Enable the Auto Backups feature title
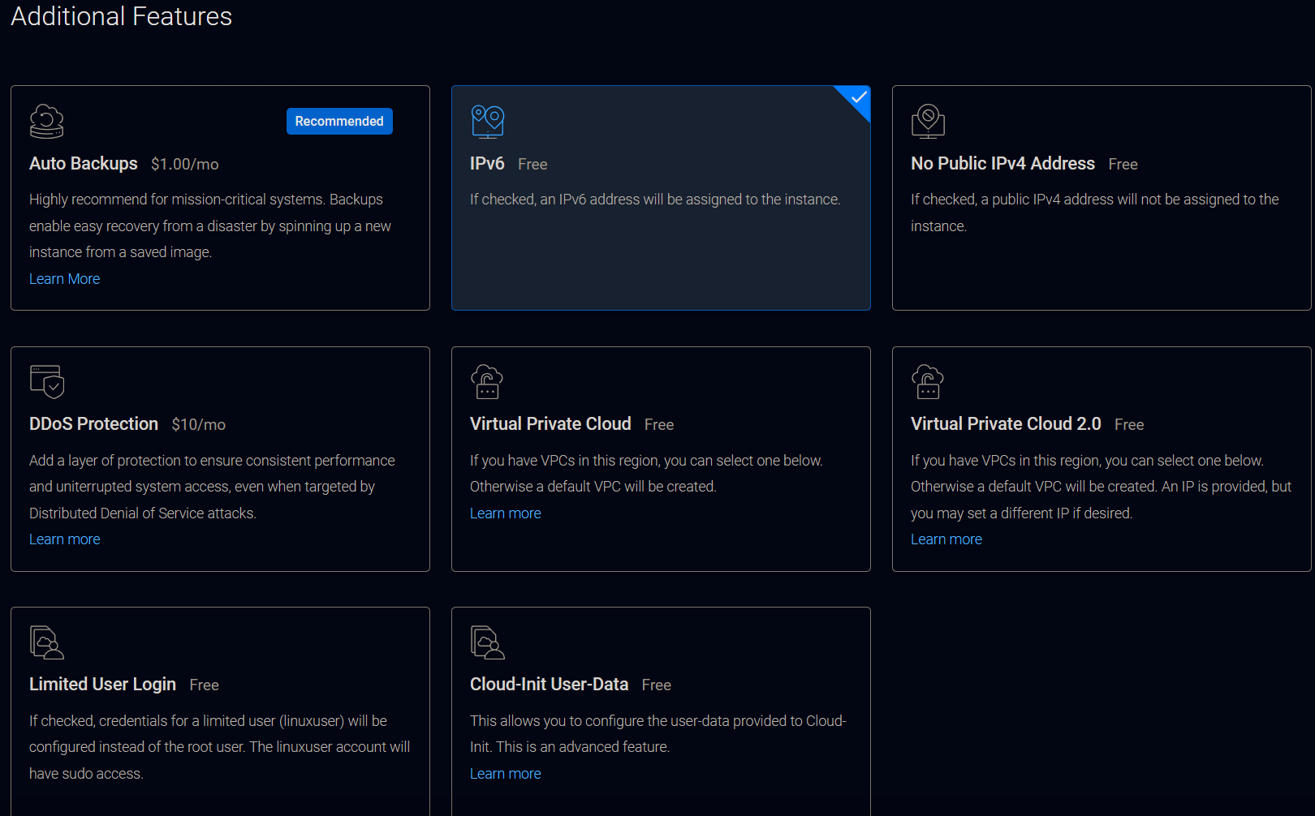Screen dimensions: 1315x816 click(x=84, y=164)
